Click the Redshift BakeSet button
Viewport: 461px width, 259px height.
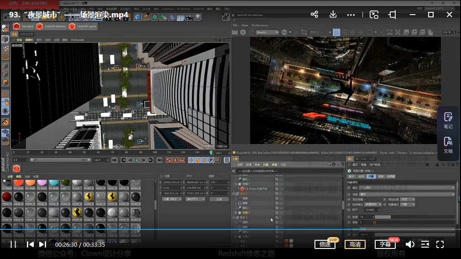click(51, 26)
